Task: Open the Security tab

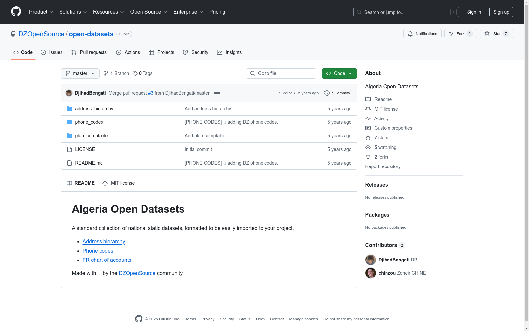Action: point(196,52)
